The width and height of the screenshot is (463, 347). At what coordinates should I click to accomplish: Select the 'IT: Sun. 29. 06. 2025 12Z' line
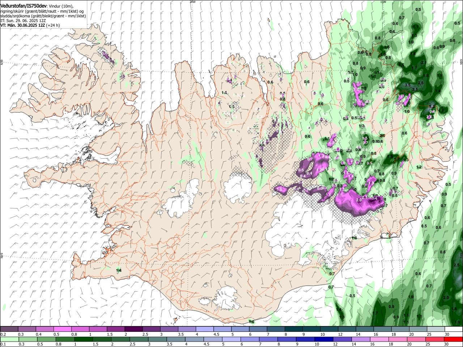pos(22,21)
